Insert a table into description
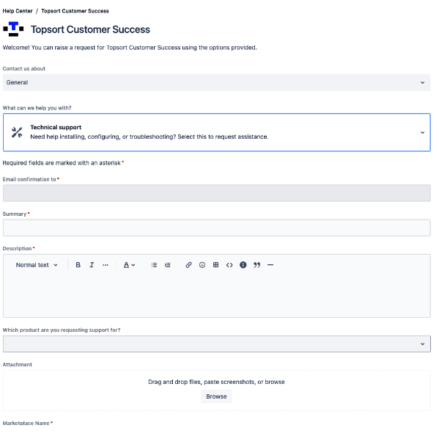The width and height of the screenshot is (439, 439). pos(215,265)
